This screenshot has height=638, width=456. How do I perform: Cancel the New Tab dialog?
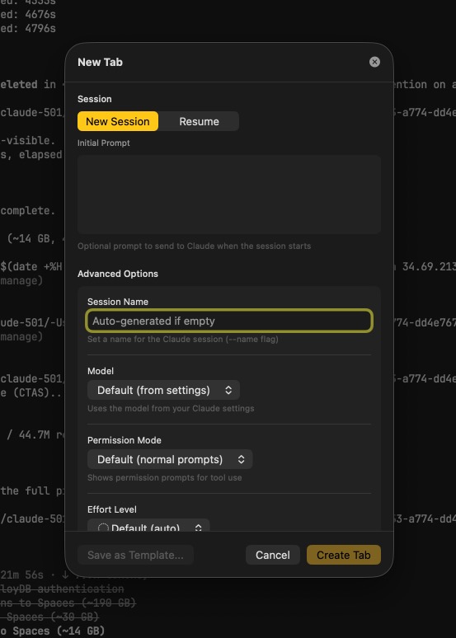tap(273, 555)
